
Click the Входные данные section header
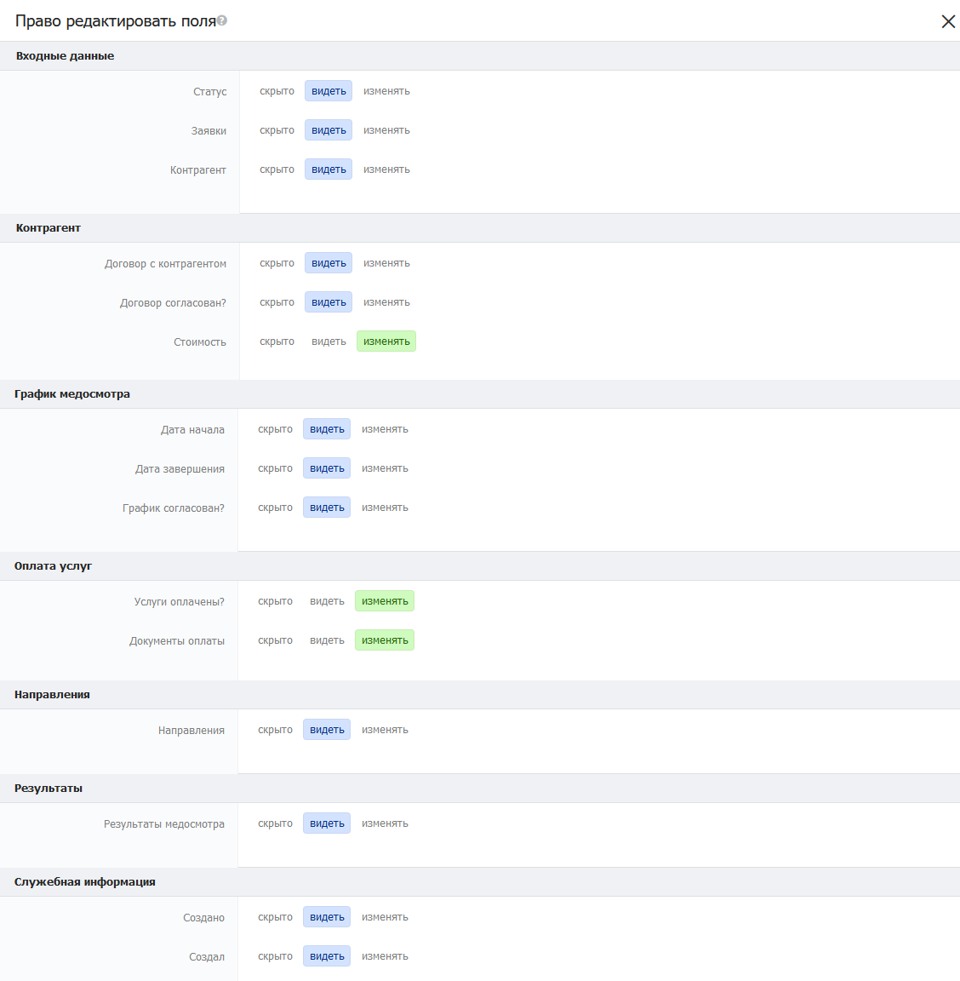click(480, 55)
